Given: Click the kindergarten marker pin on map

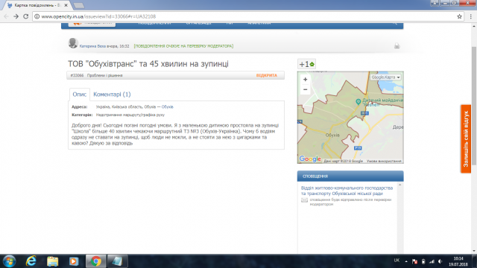Looking at the screenshot, I should (x=358, y=102).
